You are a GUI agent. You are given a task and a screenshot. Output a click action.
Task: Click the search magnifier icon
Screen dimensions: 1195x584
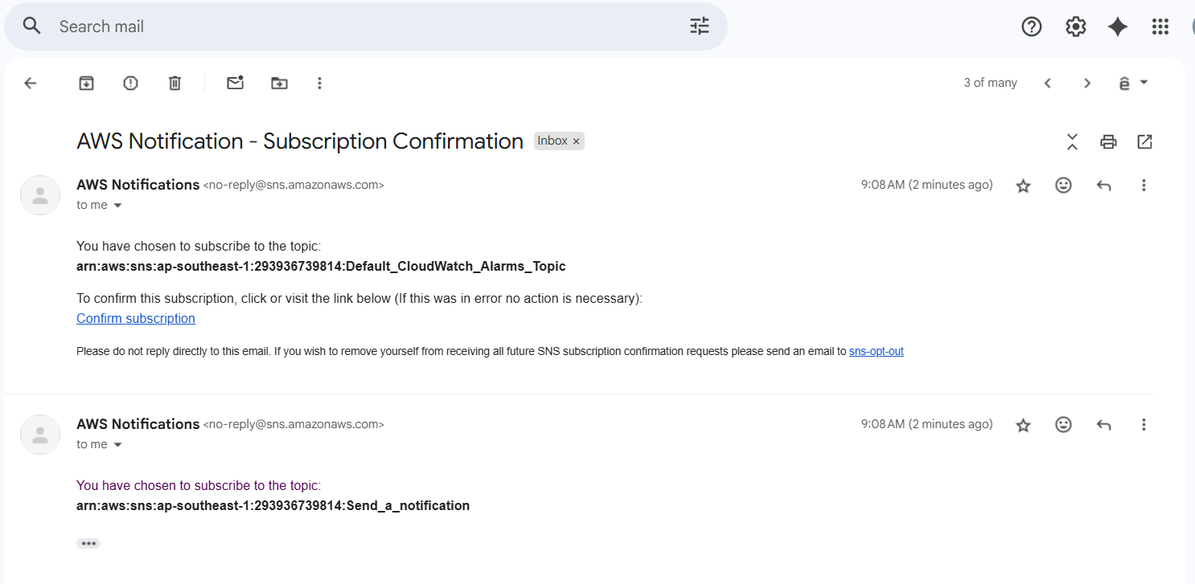point(32,27)
